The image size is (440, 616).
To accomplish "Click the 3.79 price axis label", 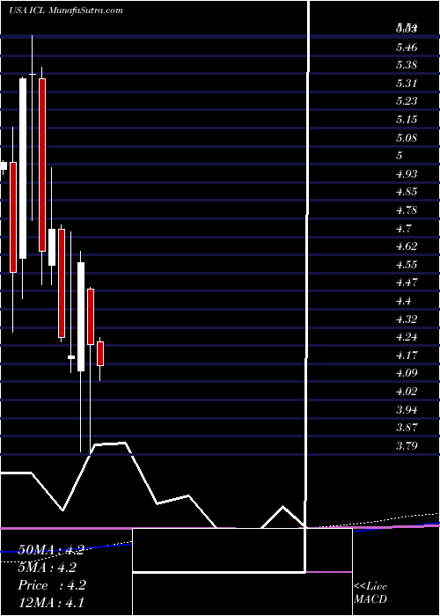I will (407, 446).
